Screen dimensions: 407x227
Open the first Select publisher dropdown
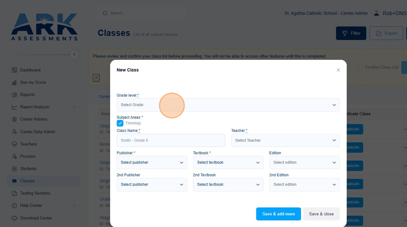tap(152, 162)
